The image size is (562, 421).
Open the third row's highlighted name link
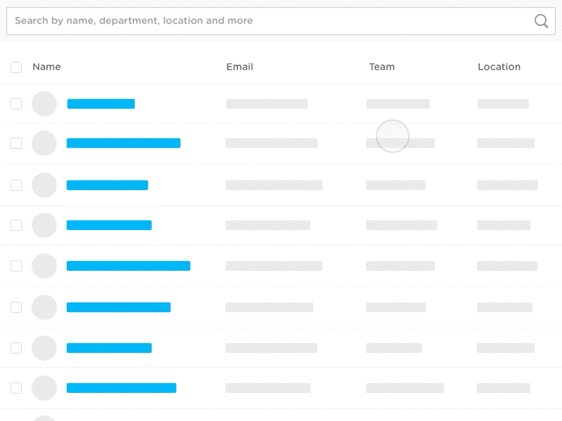(107, 185)
